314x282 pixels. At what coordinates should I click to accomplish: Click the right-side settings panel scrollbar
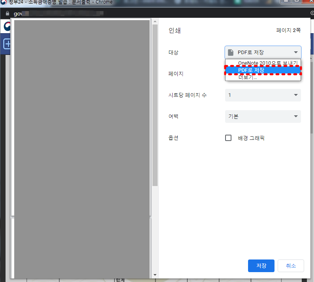[312, 98]
